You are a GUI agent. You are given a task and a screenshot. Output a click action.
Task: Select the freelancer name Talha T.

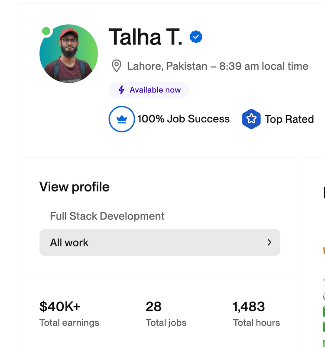click(145, 37)
